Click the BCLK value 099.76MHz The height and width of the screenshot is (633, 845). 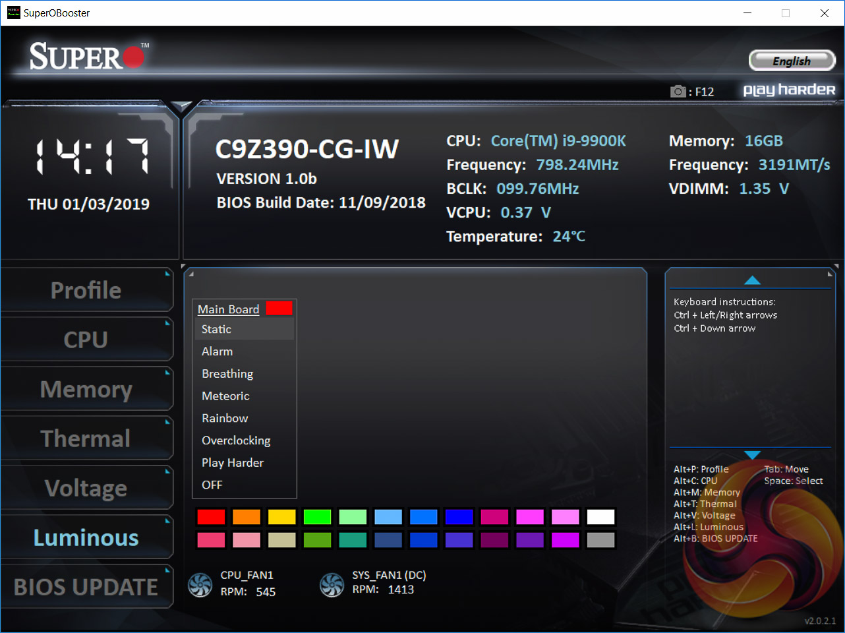coord(538,189)
